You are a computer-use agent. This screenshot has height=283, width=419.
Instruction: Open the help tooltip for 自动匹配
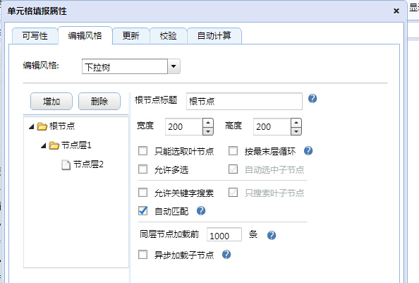click(x=201, y=211)
